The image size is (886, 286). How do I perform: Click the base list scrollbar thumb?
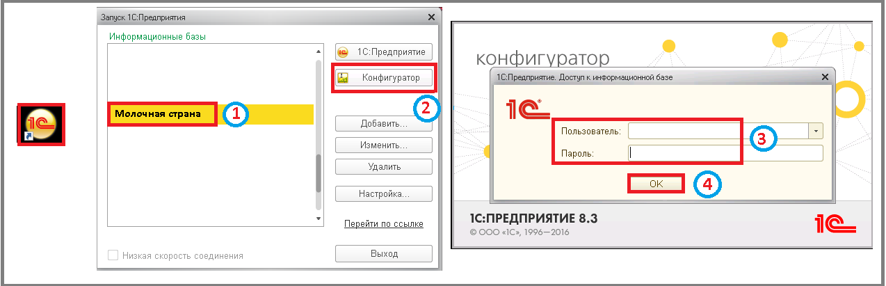pyautogui.click(x=319, y=173)
